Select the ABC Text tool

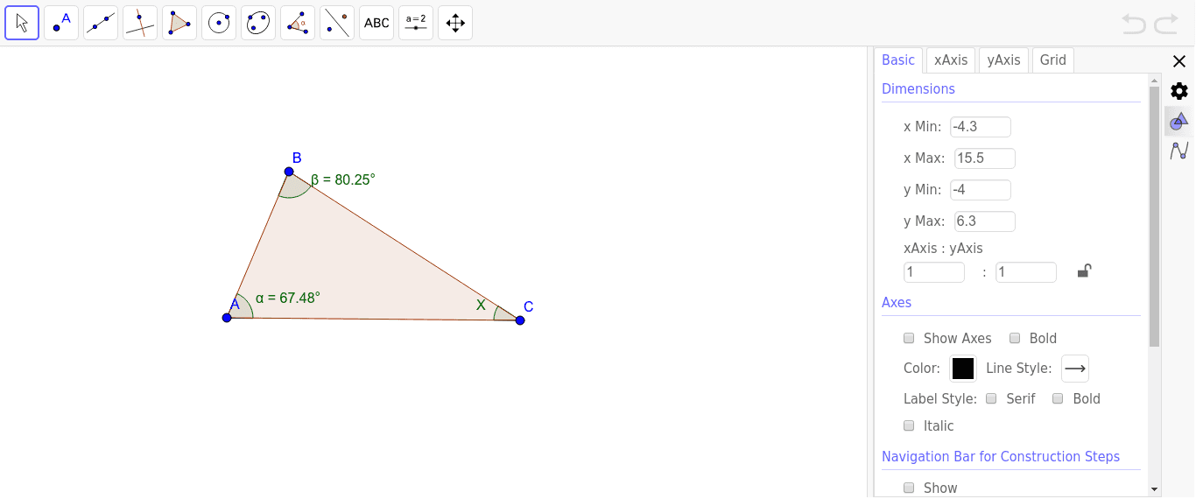click(376, 23)
